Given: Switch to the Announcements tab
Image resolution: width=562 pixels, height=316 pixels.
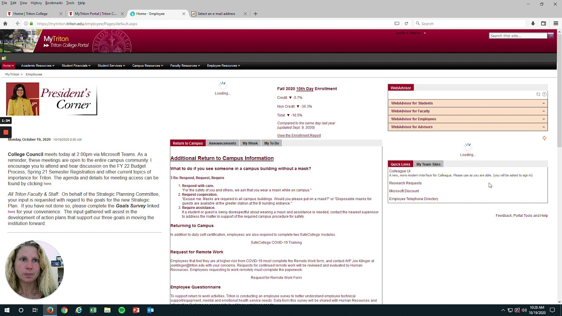Looking at the screenshot, I should tap(222, 144).
